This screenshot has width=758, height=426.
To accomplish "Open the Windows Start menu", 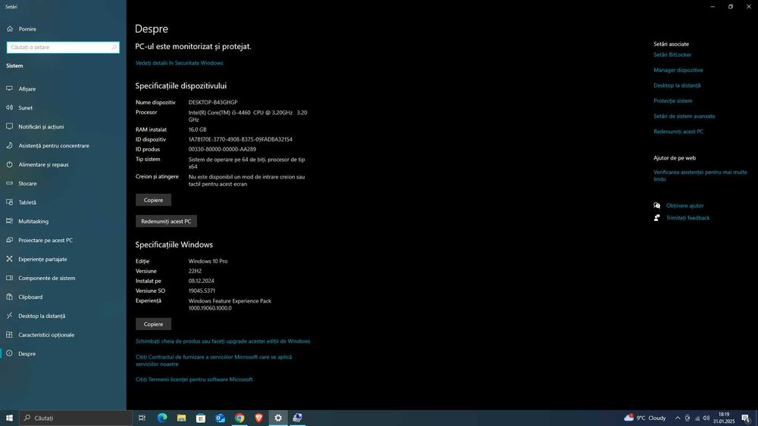I will pos(9,418).
